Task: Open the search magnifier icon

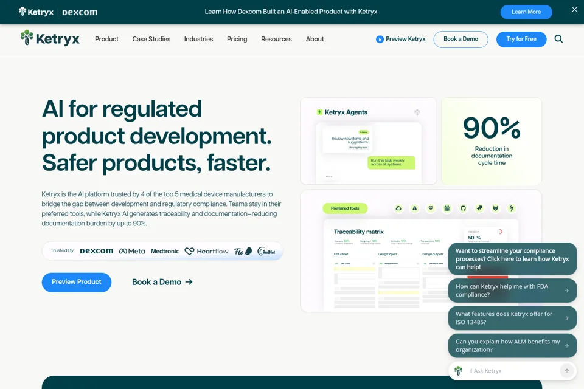Action: pyautogui.click(x=558, y=39)
